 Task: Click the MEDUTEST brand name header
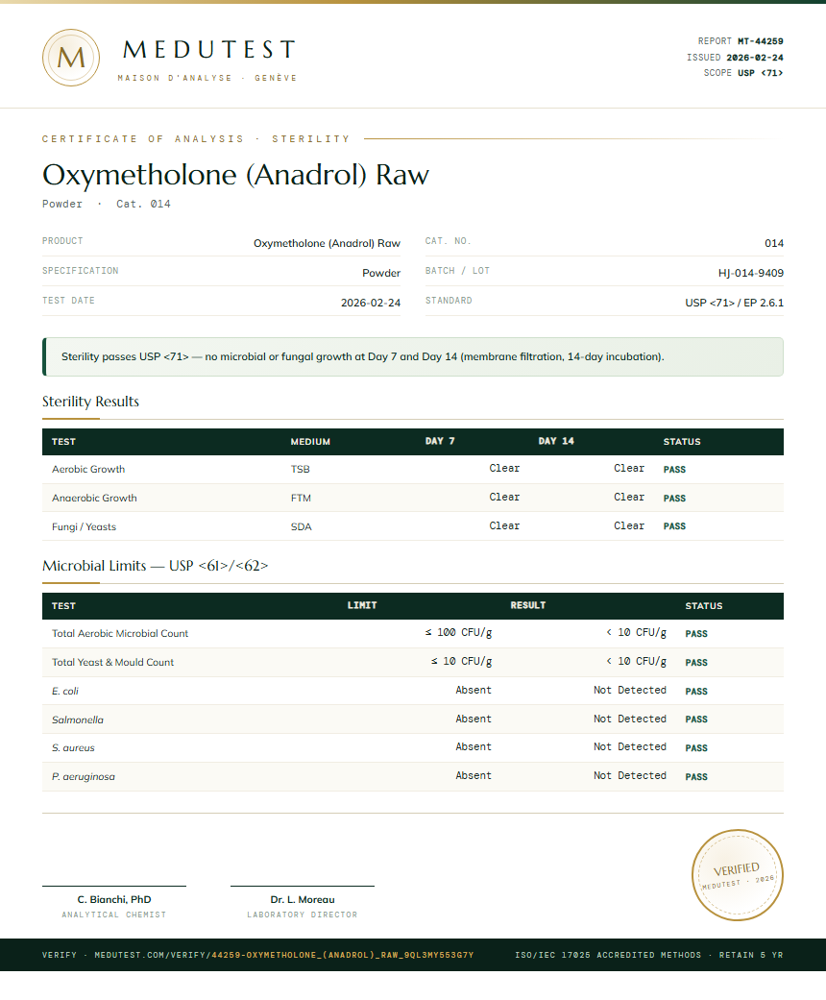pos(209,50)
